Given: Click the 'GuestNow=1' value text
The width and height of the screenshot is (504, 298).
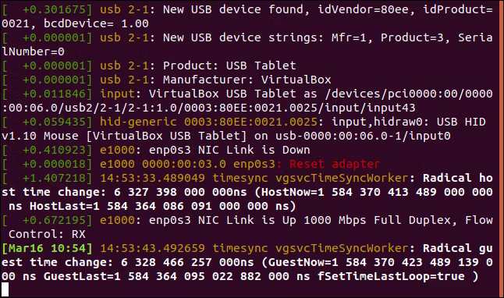Looking at the screenshot, I should pos(303,262).
